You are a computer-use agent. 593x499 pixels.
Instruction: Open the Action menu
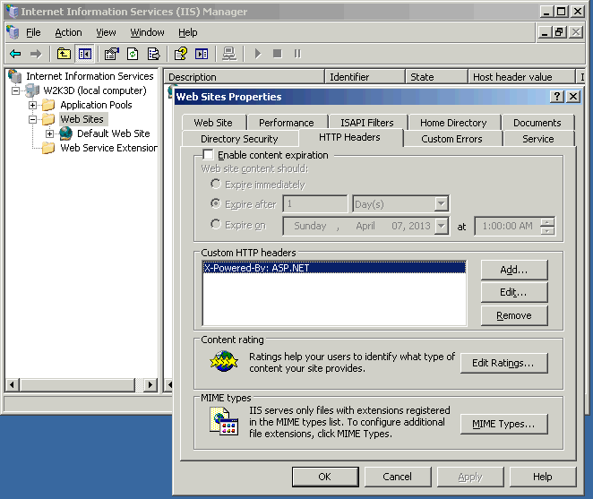tap(68, 32)
